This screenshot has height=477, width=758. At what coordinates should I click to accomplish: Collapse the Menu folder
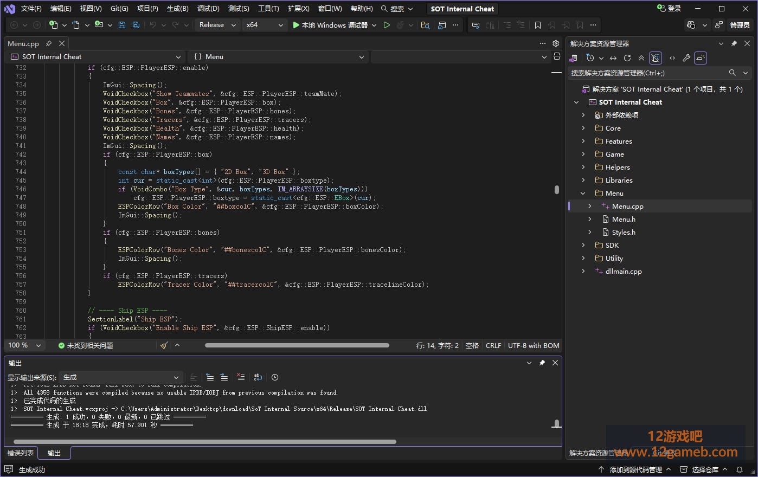583,194
